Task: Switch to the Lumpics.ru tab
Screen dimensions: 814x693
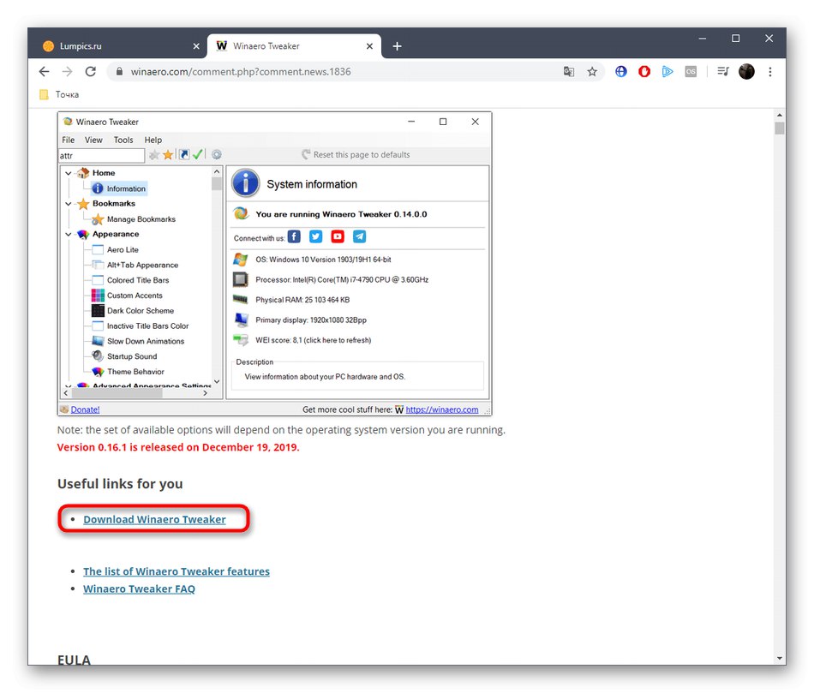Action: [120, 46]
